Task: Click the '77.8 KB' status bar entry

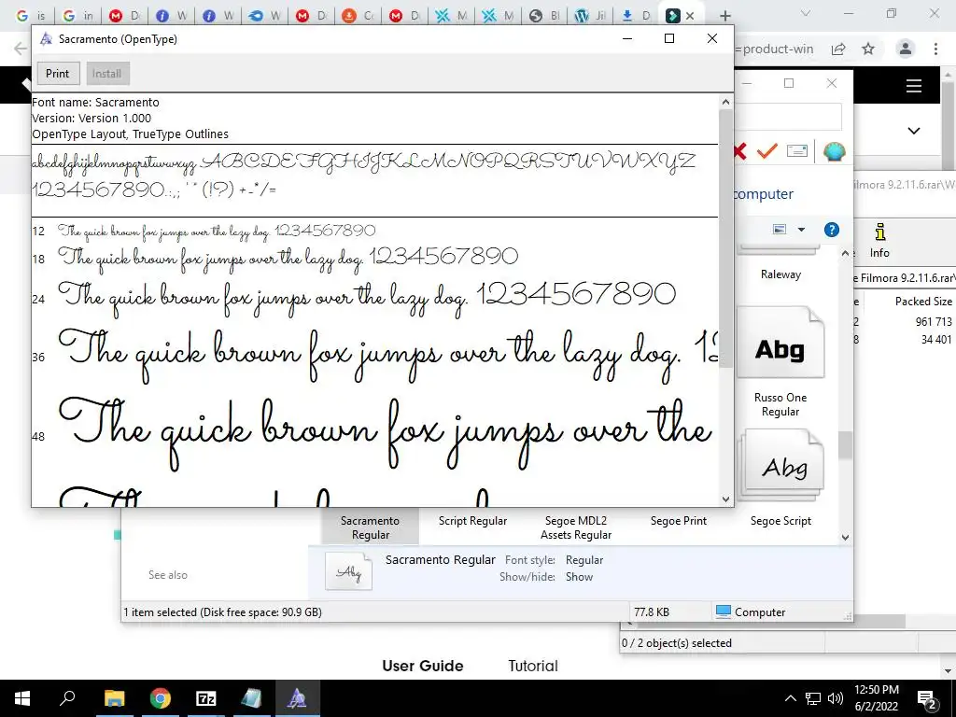Action: [x=651, y=612]
